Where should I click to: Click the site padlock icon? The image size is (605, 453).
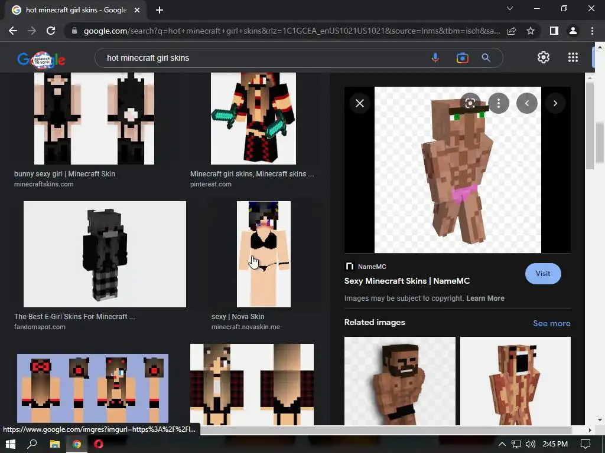click(74, 31)
